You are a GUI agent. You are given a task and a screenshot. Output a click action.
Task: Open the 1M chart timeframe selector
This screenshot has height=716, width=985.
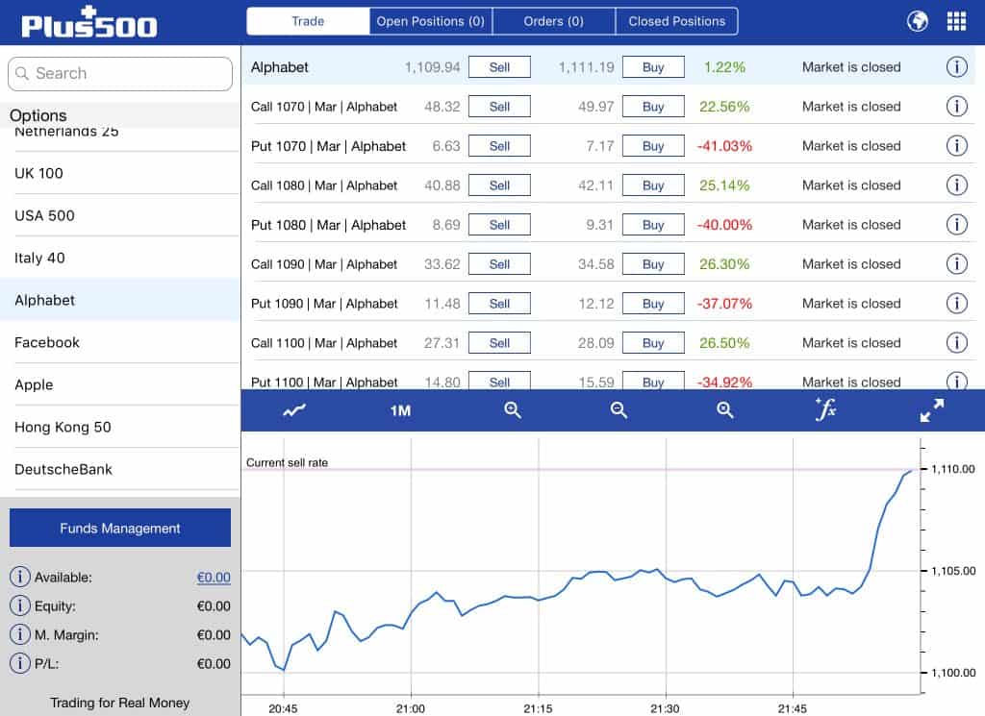pyautogui.click(x=400, y=410)
